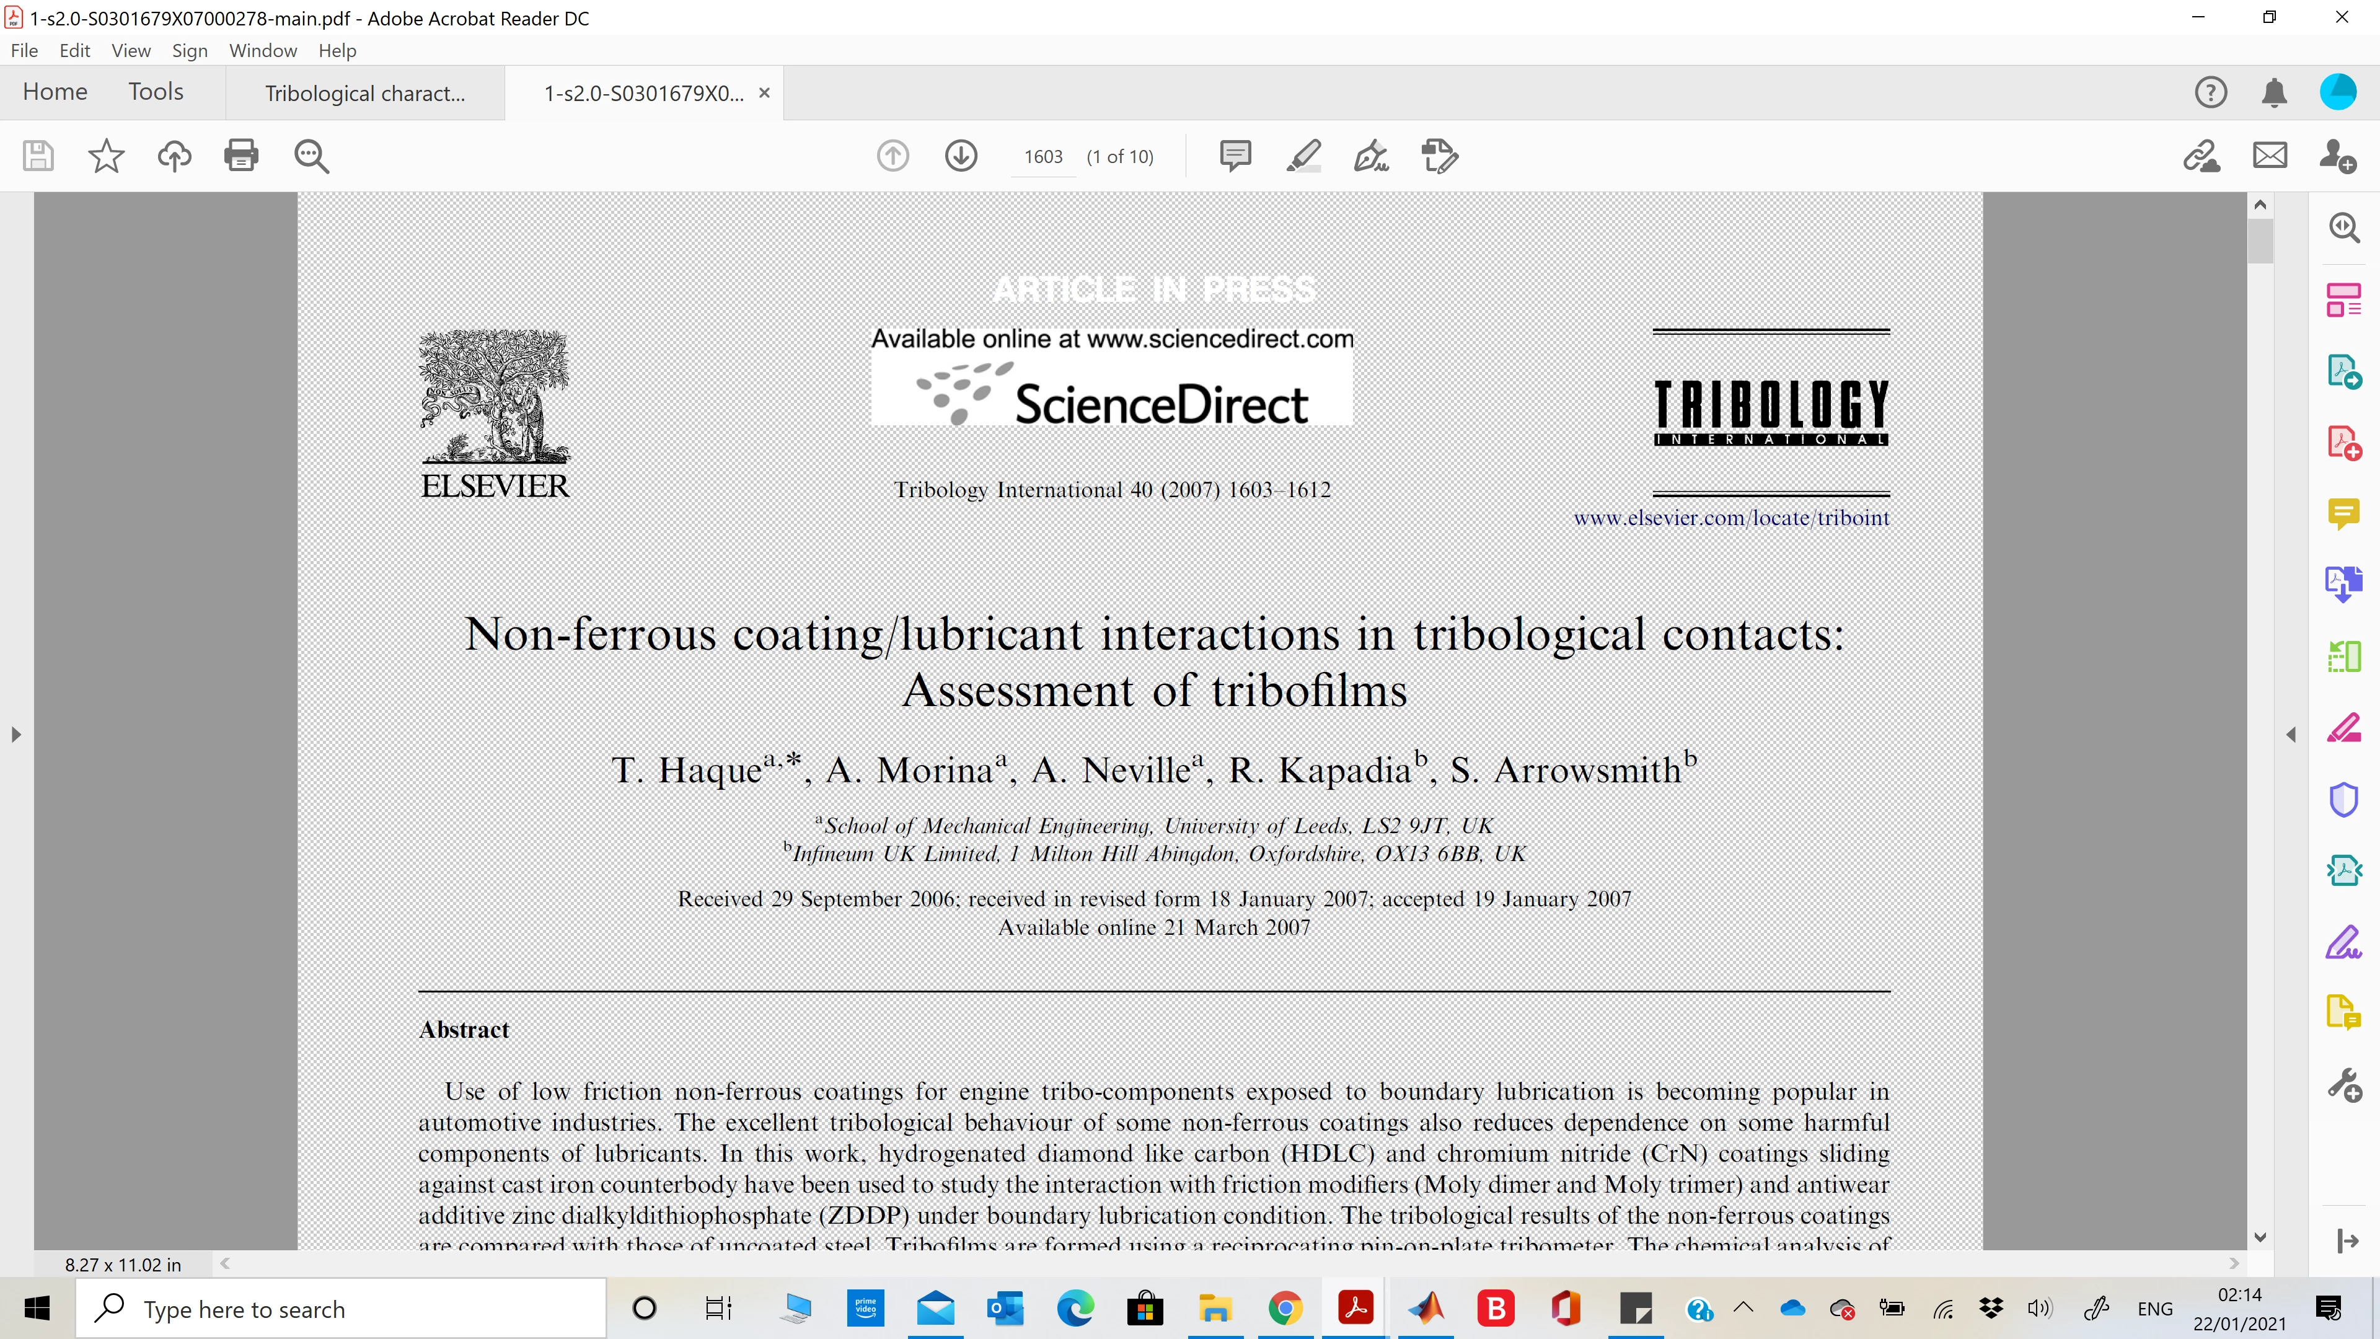Image resolution: width=2380 pixels, height=1339 pixels.
Task: Open Protect shield tool in sidebar
Action: [2344, 799]
